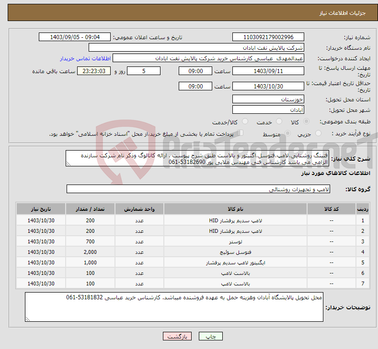This screenshot has width=378, height=349.
Task: Click the quantity 700 cell
Action: click(90, 241)
